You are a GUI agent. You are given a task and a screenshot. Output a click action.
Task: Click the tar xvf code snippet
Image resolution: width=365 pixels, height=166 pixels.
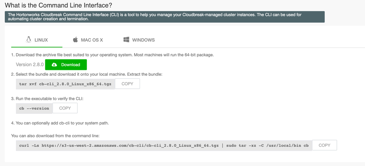pos(65,84)
